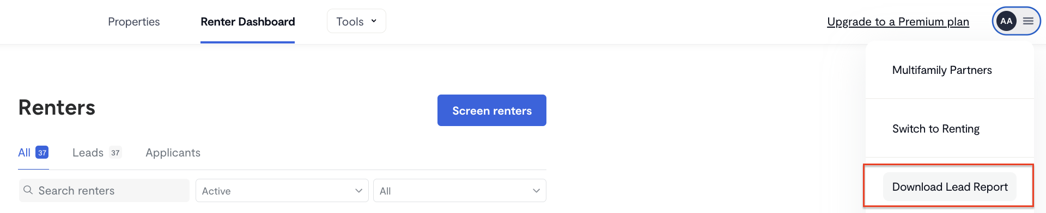Click the chevron arrow on Tools
The height and width of the screenshot is (213, 1046).
click(x=374, y=21)
